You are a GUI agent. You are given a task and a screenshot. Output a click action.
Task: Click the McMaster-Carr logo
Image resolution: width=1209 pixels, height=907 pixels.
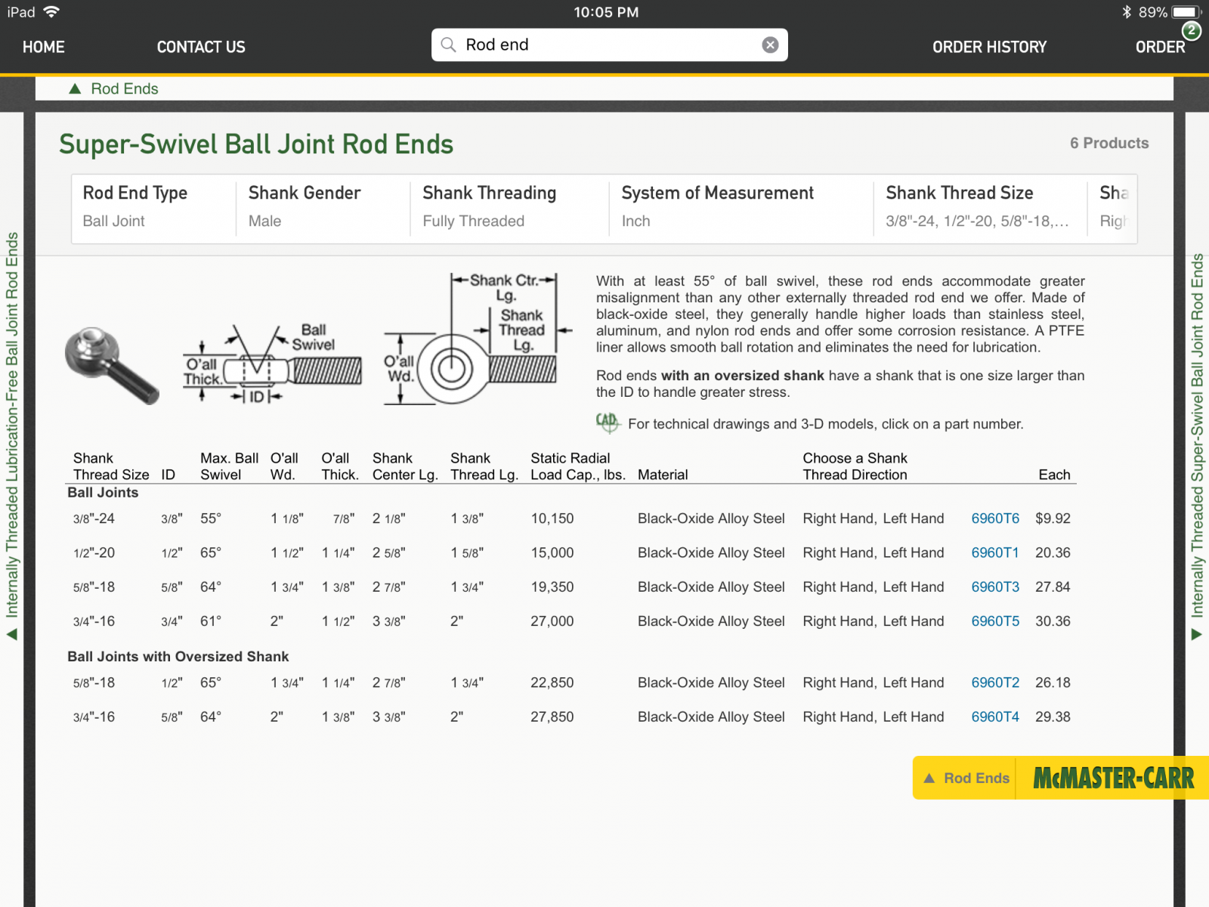(1112, 778)
